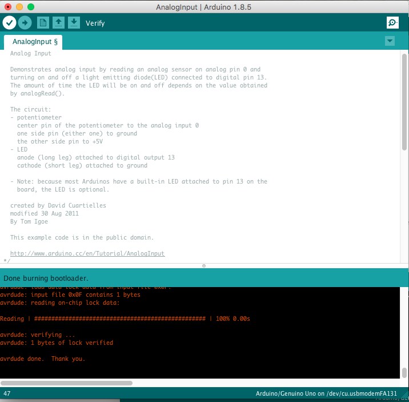Click 'created by David Cuartielles' comment line
This screenshot has height=402, width=409.
point(58,205)
